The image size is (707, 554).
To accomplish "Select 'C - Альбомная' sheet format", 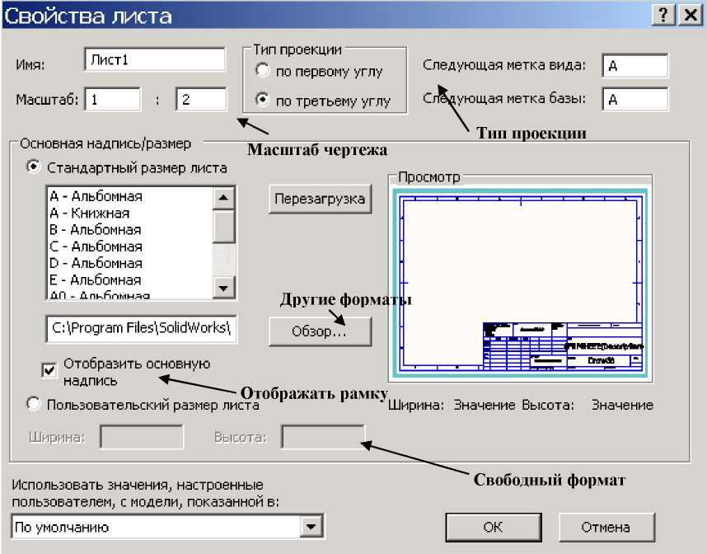I will click(x=95, y=246).
